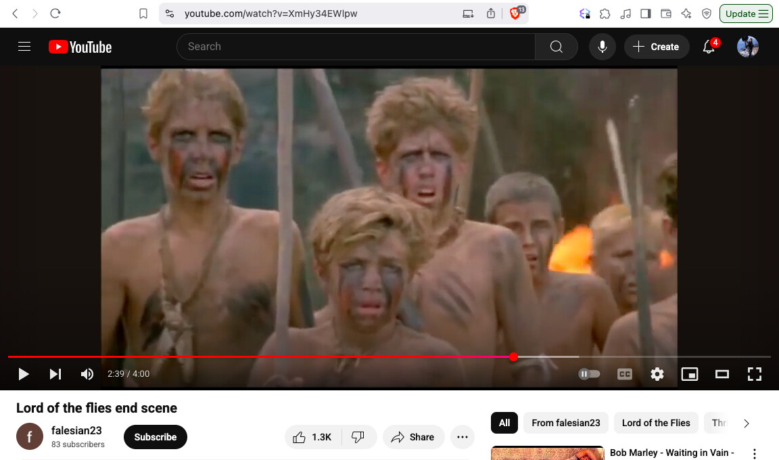This screenshot has width=779, height=460.
Task: Share this page from address bar
Action: 491,14
